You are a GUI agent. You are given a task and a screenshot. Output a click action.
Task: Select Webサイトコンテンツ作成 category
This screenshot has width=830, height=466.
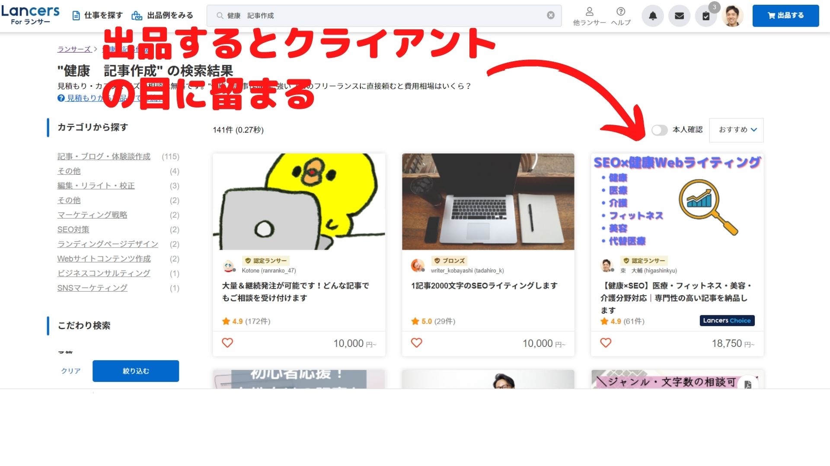click(x=104, y=259)
